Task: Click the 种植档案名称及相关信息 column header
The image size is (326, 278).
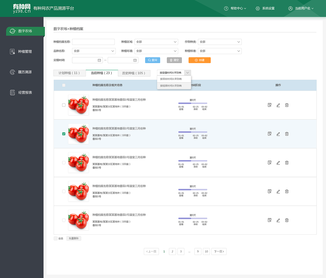Action: 107,85
